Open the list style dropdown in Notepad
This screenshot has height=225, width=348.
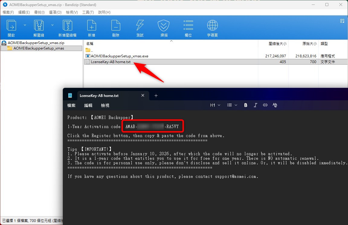232,105
